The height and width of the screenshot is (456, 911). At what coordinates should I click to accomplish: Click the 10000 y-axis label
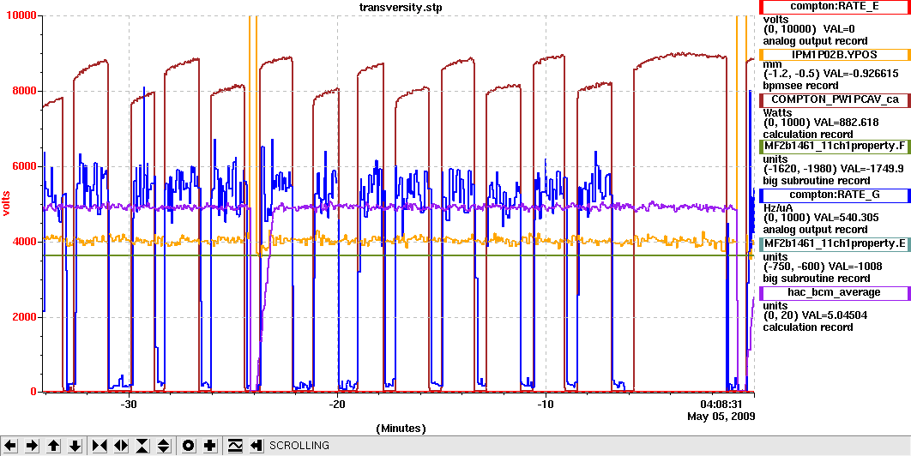coord(22,15)
